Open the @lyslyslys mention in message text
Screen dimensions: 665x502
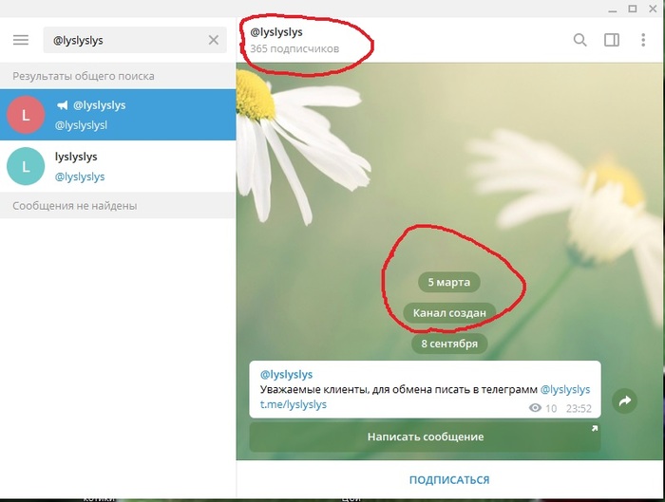coord(565,389)
